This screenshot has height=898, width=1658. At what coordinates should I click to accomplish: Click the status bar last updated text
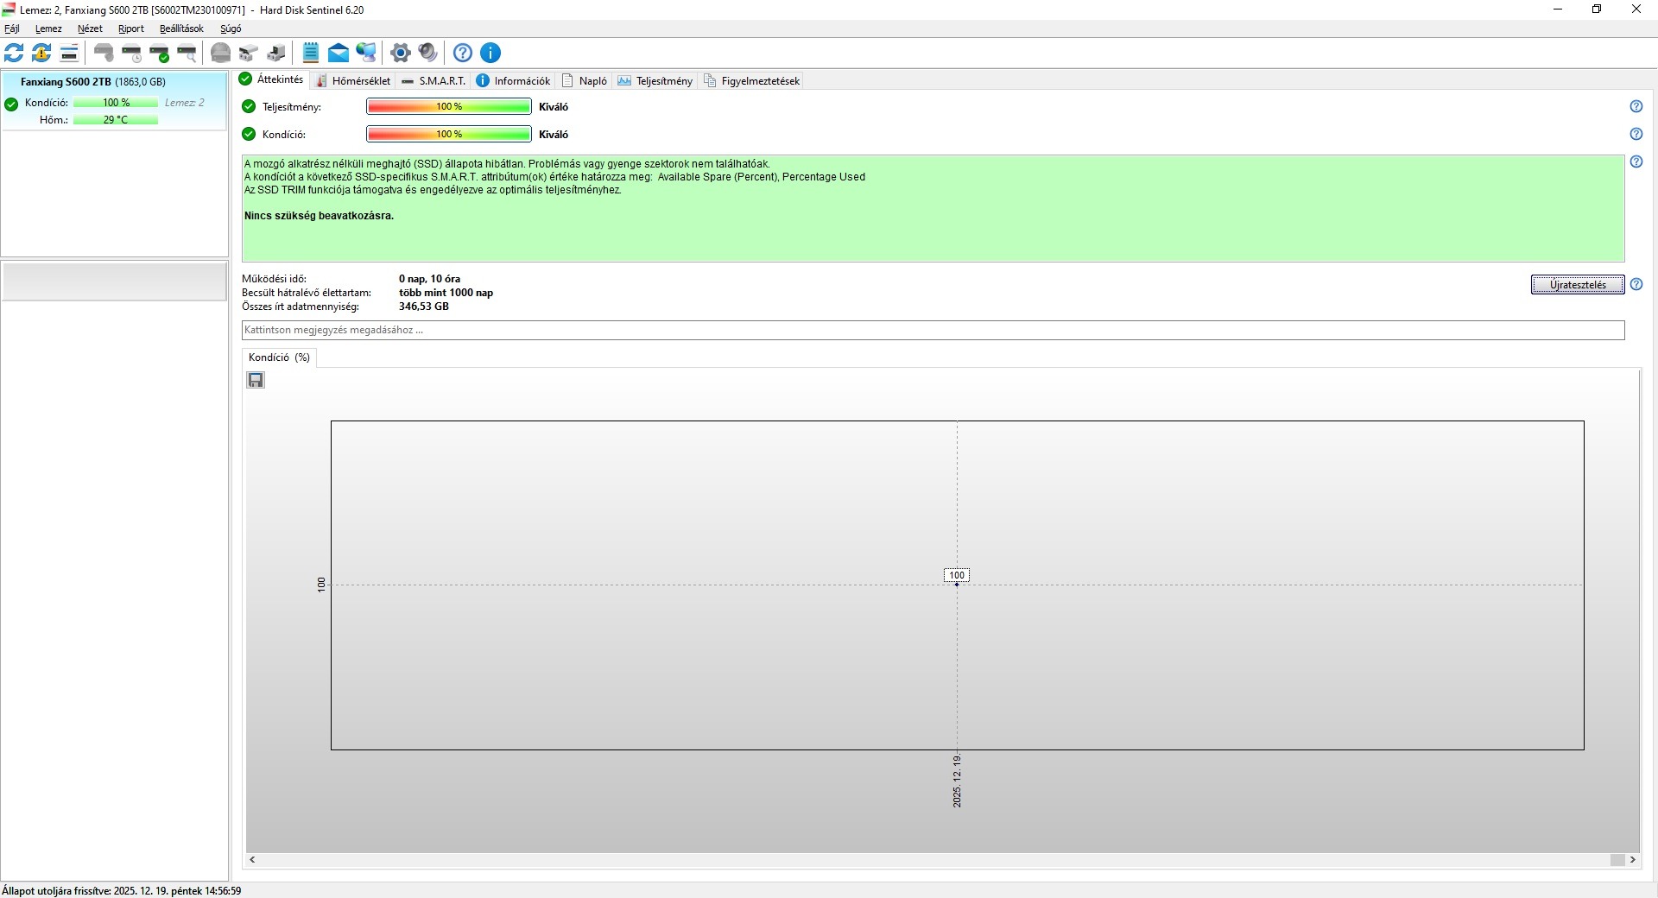coord(122,890)
